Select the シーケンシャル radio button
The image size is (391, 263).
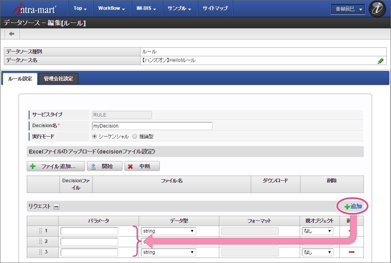94,137
